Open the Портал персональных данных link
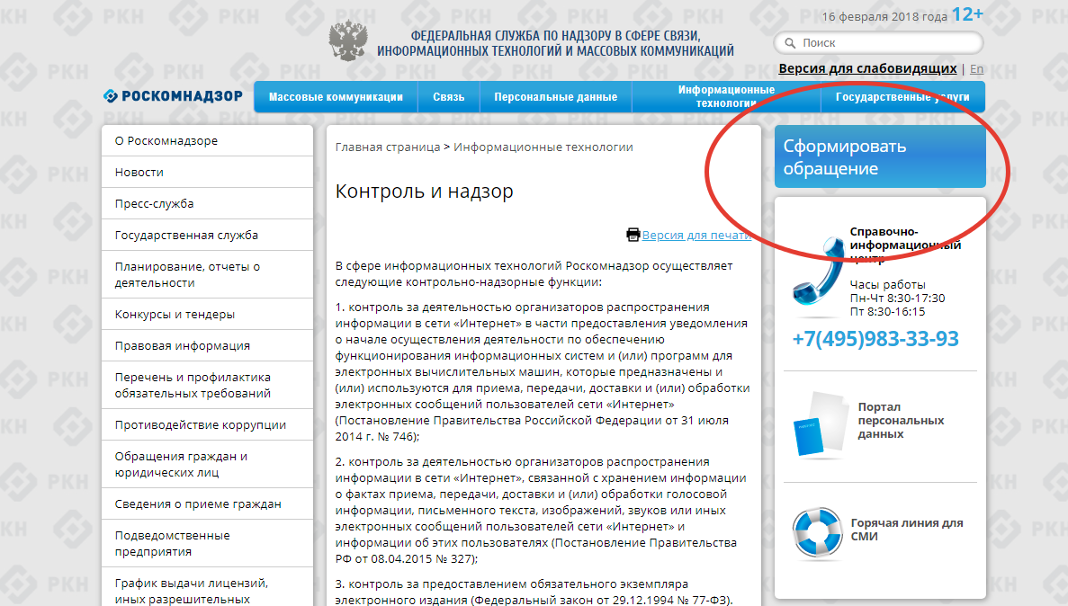1068x606 pixels. pyautogui.click(x=901, y=420)
